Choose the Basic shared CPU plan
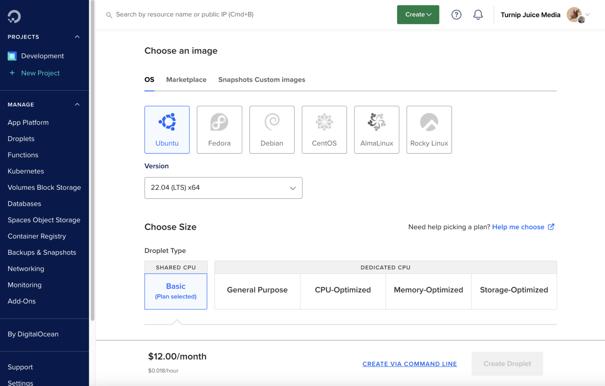This screenshot has width=605, height=386. 176,291
